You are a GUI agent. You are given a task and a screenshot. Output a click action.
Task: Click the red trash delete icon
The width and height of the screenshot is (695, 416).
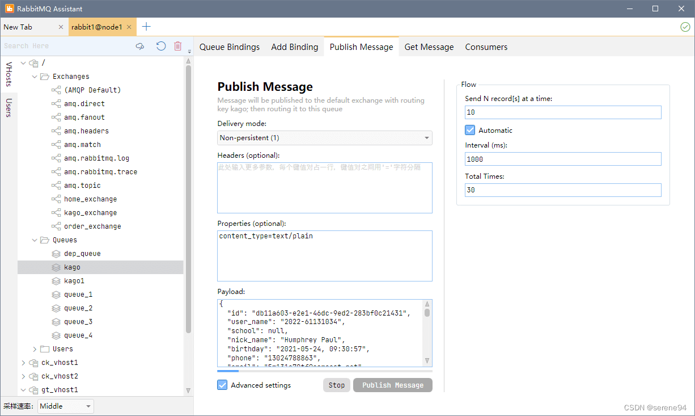178,46
